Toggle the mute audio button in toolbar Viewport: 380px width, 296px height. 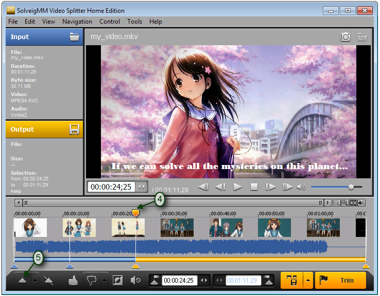135,280
